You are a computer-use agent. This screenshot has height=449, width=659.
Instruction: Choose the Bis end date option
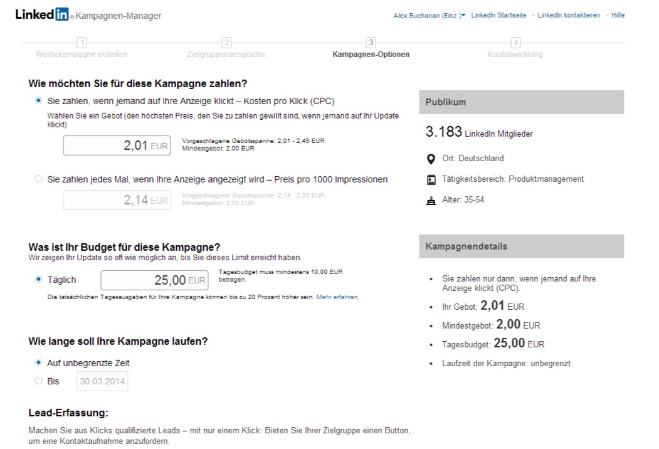pyautogui.click(x=40, y=381)
